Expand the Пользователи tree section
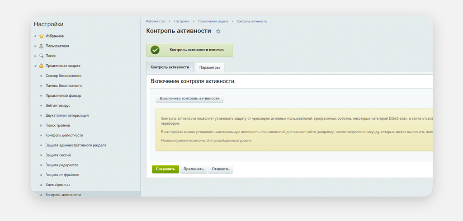 click(35, 46)
